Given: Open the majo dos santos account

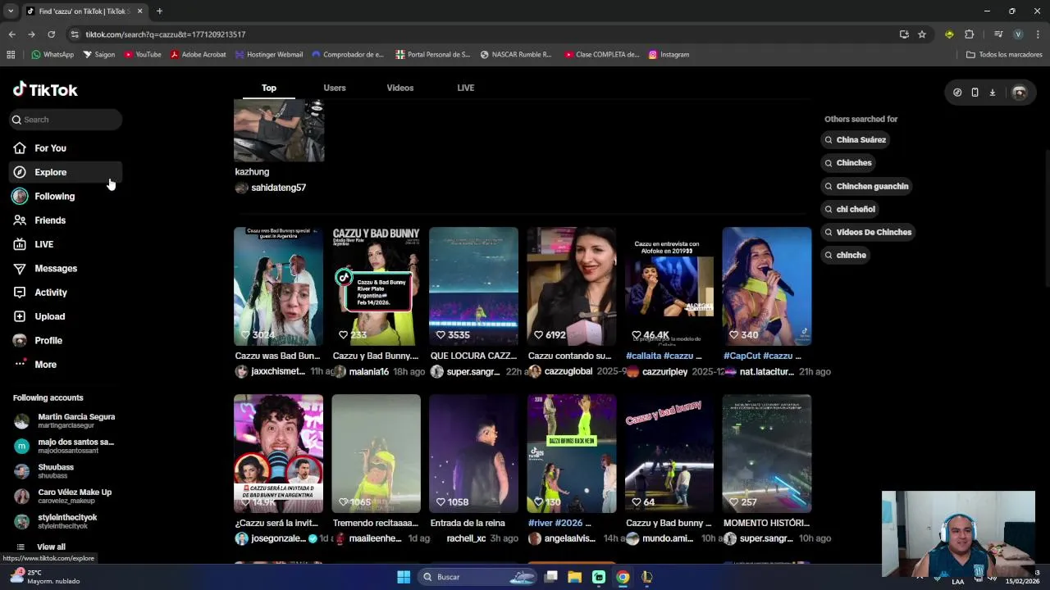Looking at the screenshot, I should [x=64, y=446].
